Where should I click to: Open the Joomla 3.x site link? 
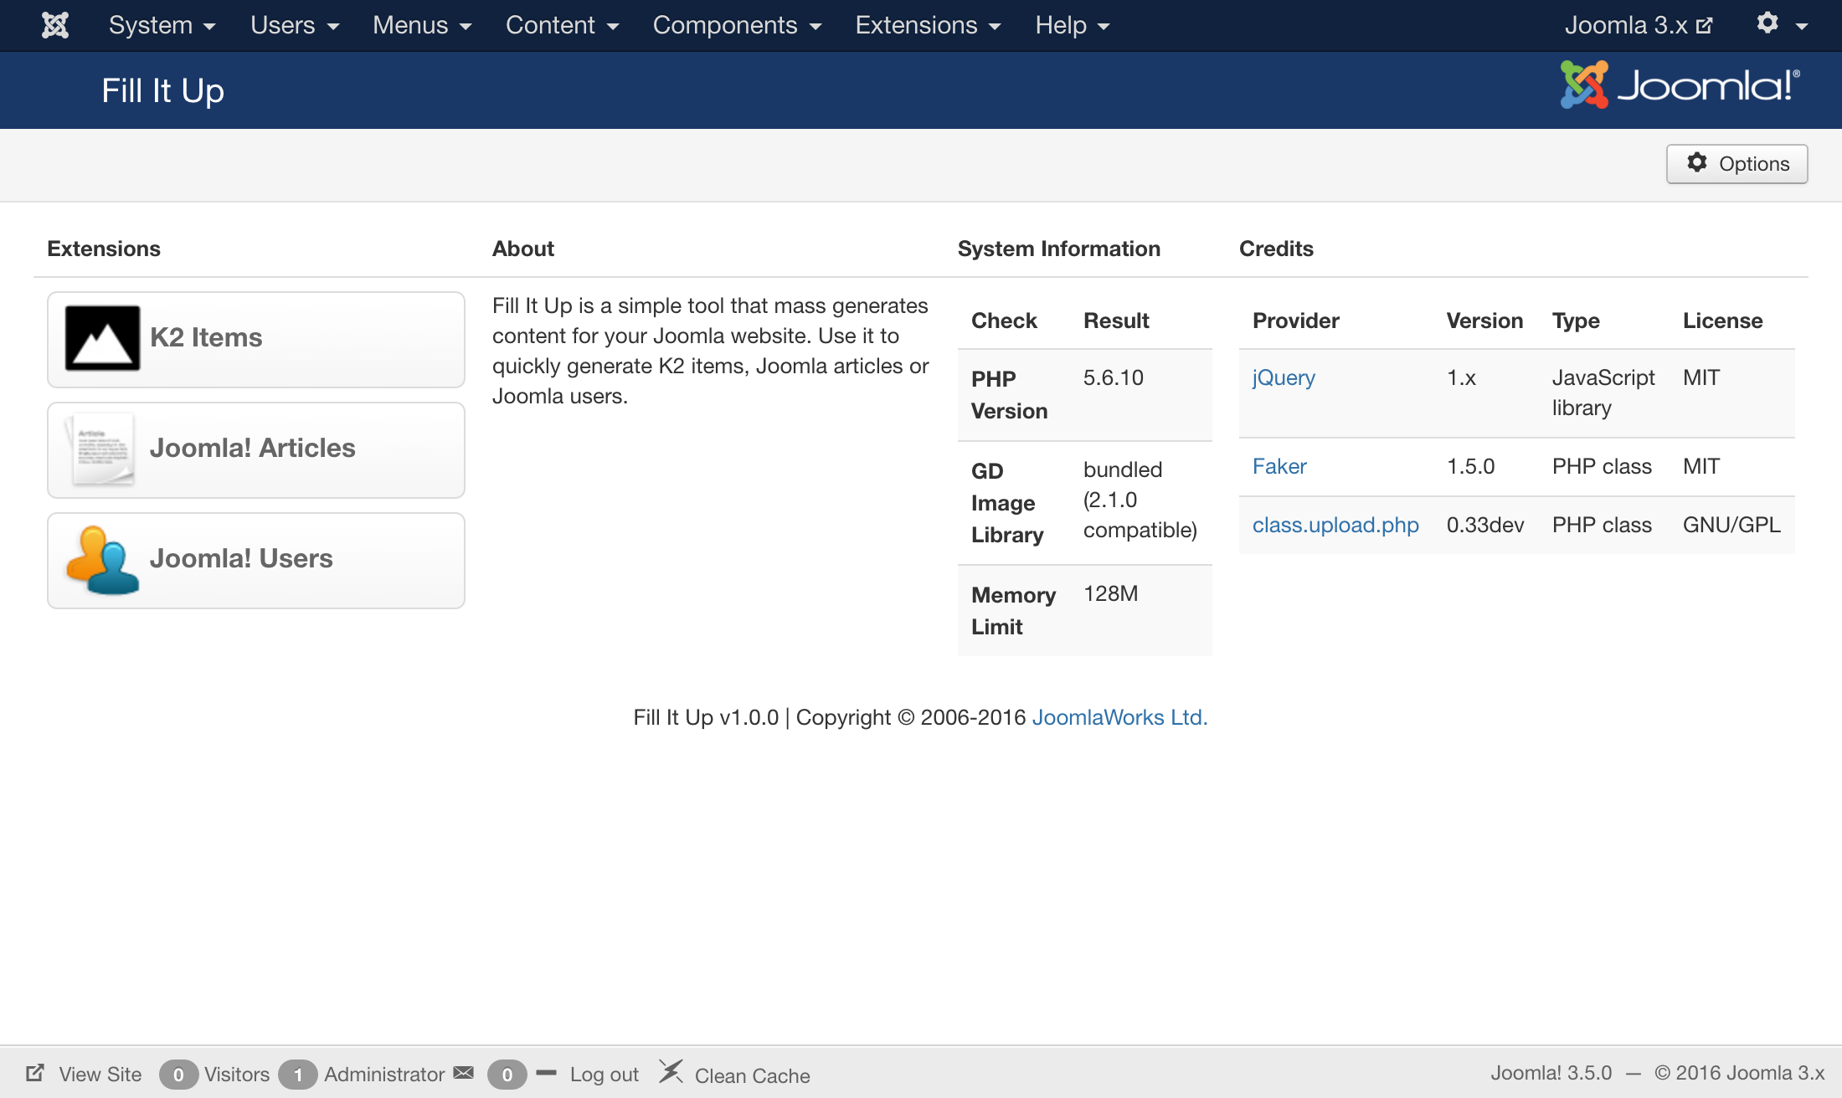click(1639, 25)
